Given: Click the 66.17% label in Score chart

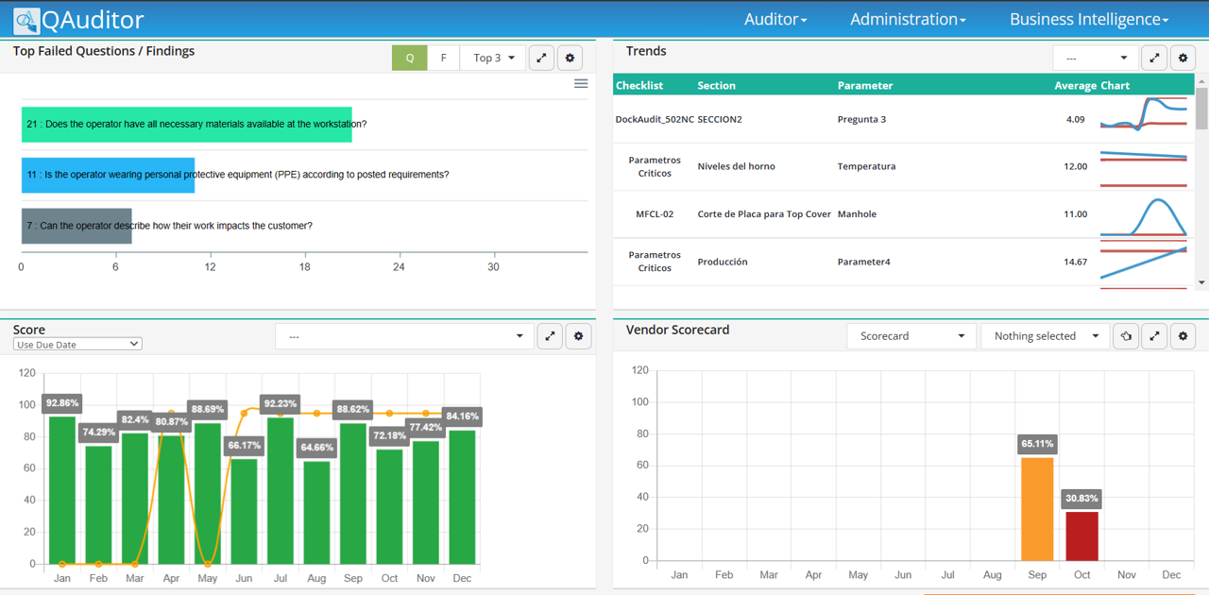Looking at the screenshot, I should (244, 445).
